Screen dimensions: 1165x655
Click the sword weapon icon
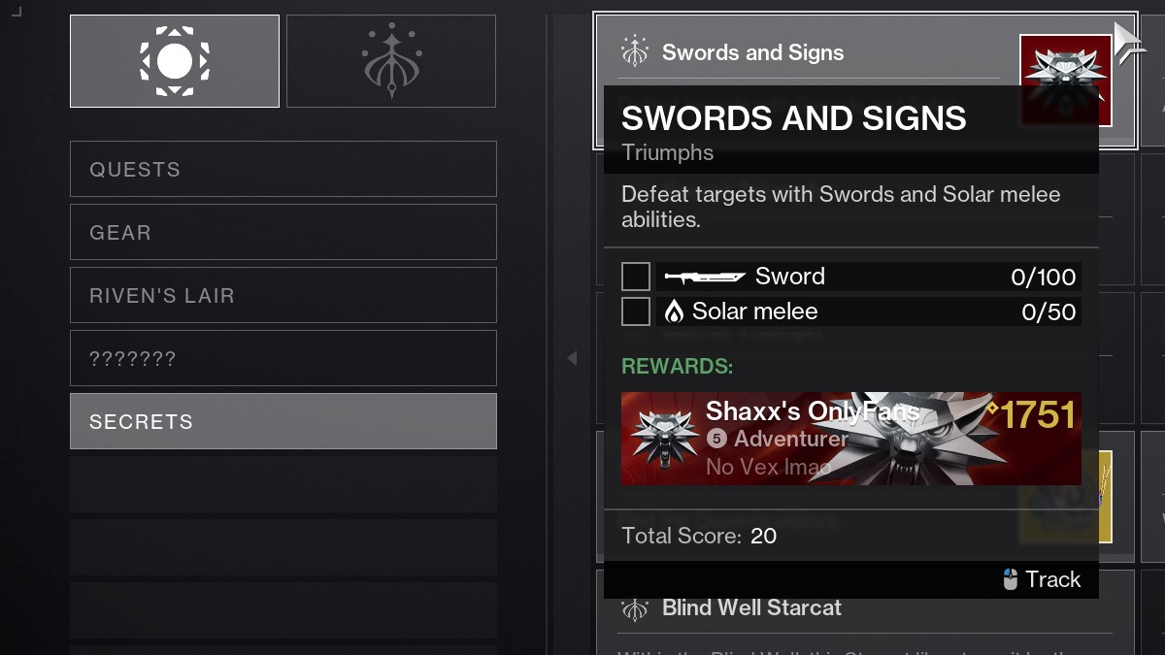pyautogui.click(x=705, y=278)
